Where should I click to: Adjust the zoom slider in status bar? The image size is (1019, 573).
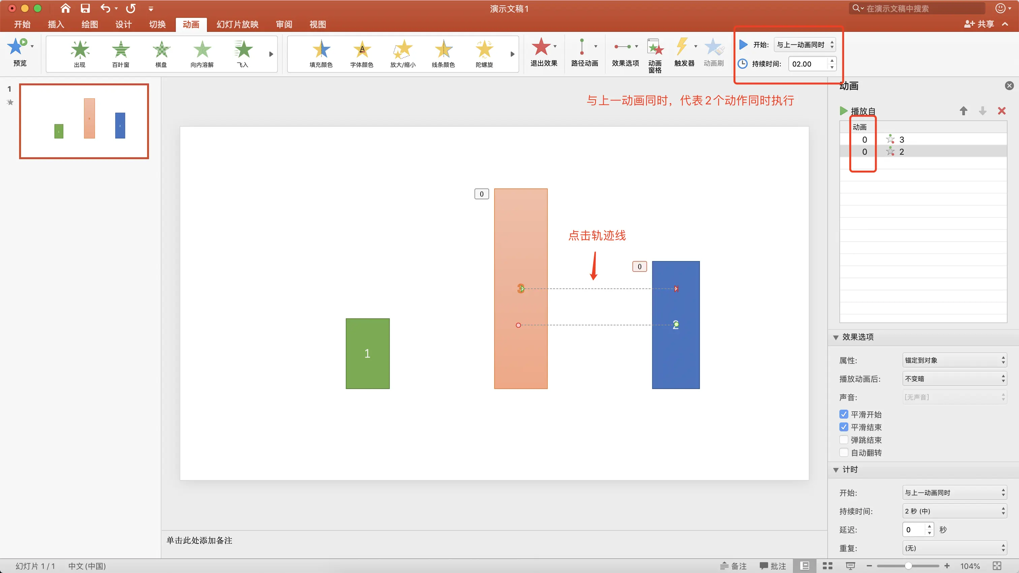click(908, 566)
